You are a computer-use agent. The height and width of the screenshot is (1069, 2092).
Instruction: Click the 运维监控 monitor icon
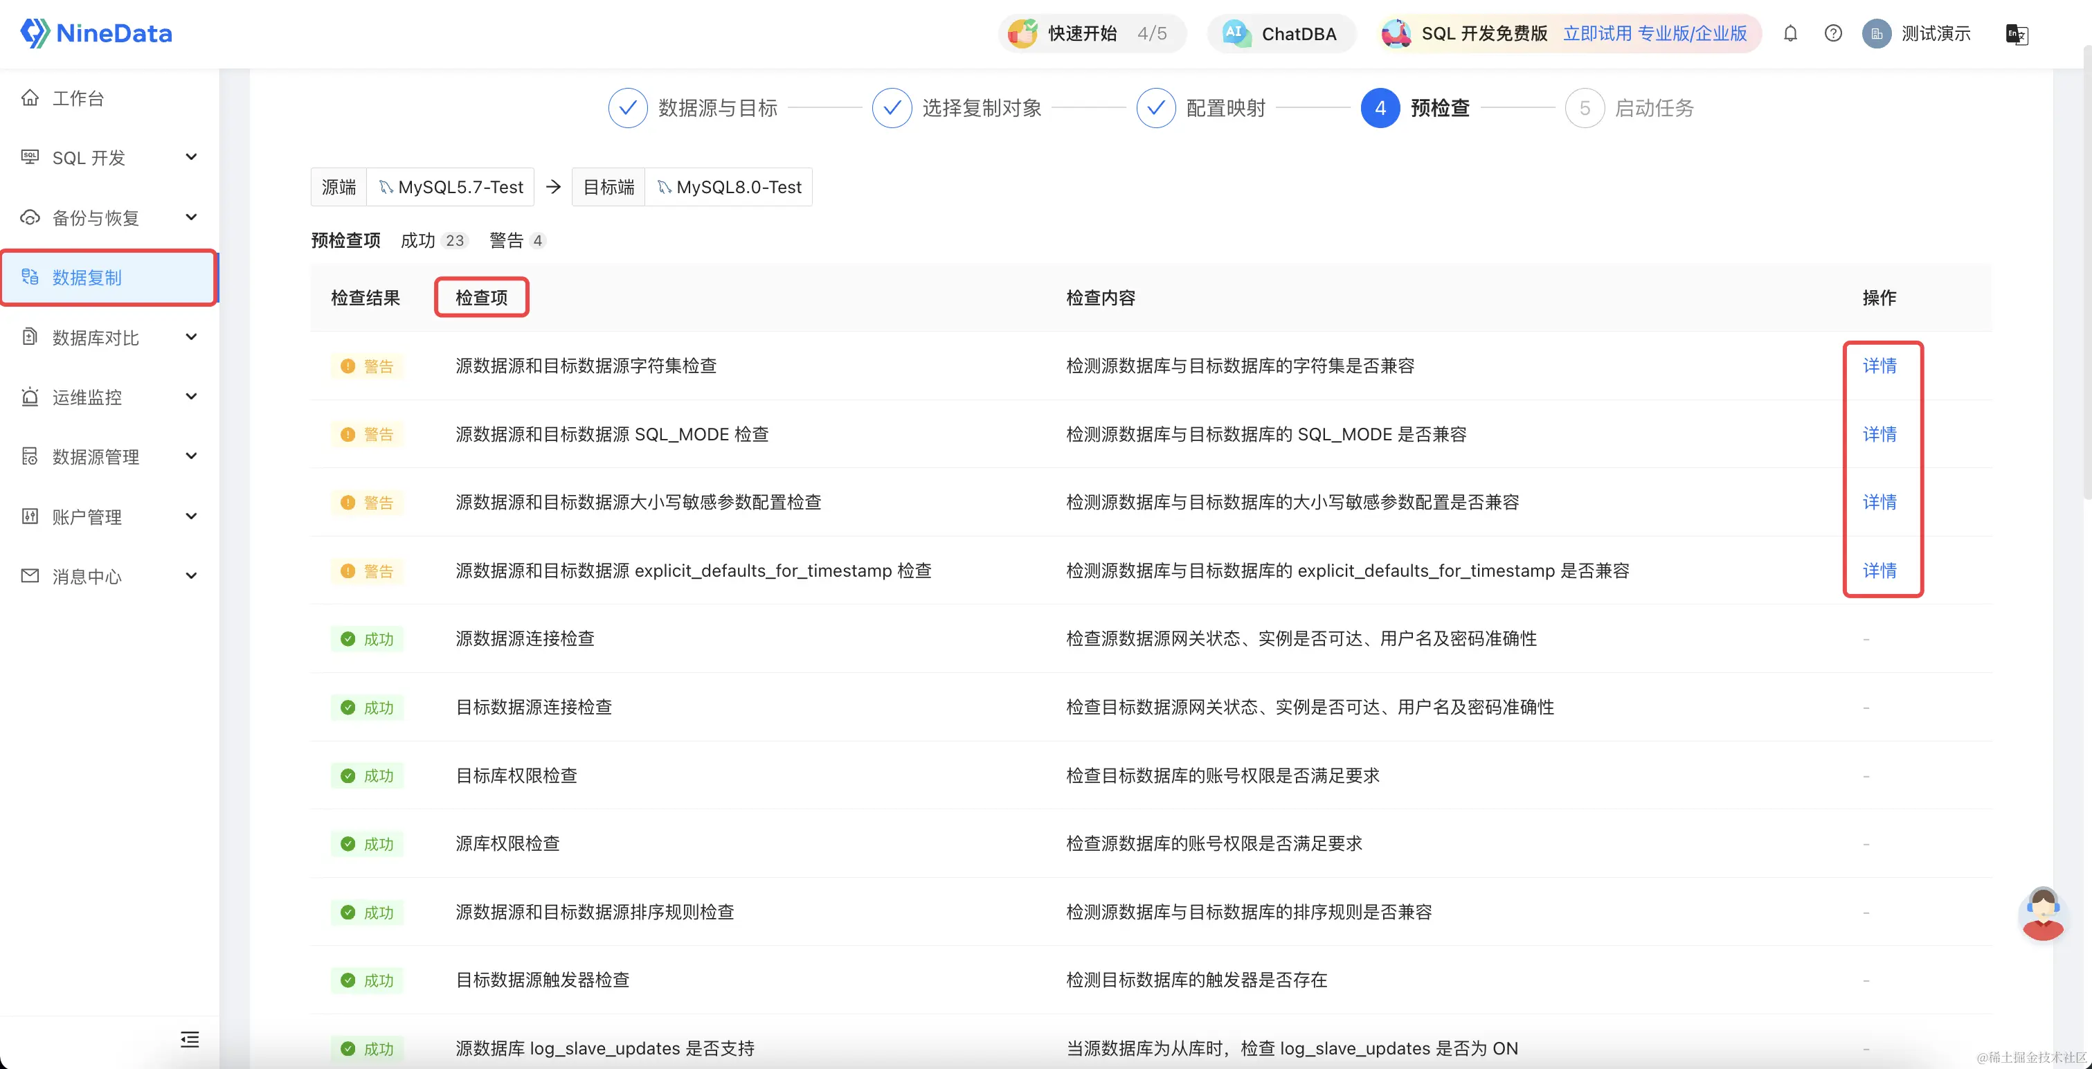[29, 397]
